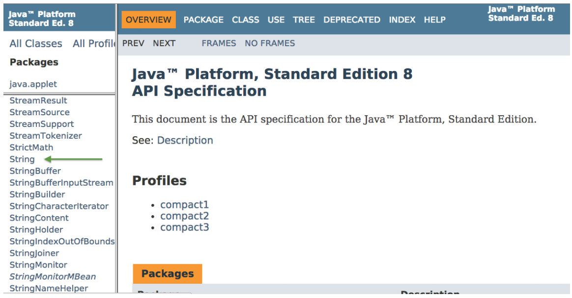The width and height of the screenshot is (572, 298).
Task: Open the StringBuffer class entry
Action: pyautogui.click(x=35, y=171)
